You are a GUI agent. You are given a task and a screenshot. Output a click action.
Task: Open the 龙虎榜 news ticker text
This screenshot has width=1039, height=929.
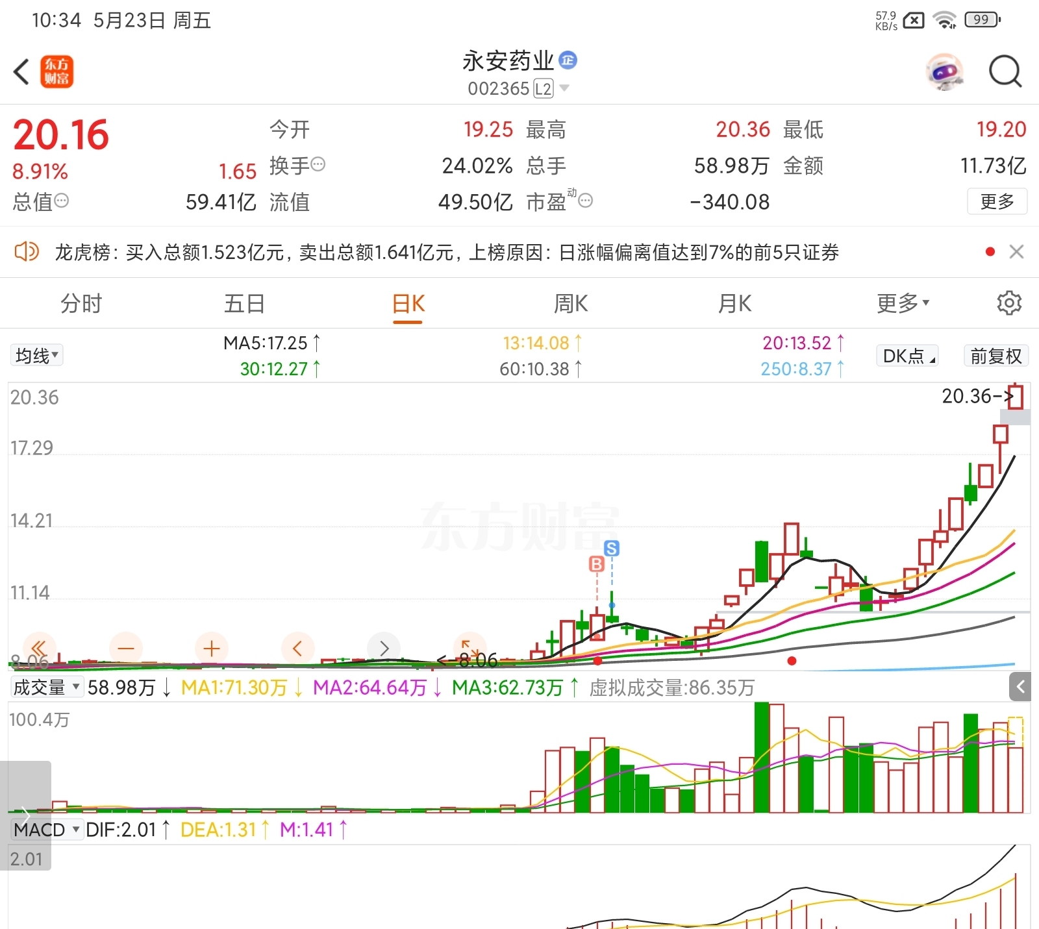pyautogui.click(x=447, y=252)
